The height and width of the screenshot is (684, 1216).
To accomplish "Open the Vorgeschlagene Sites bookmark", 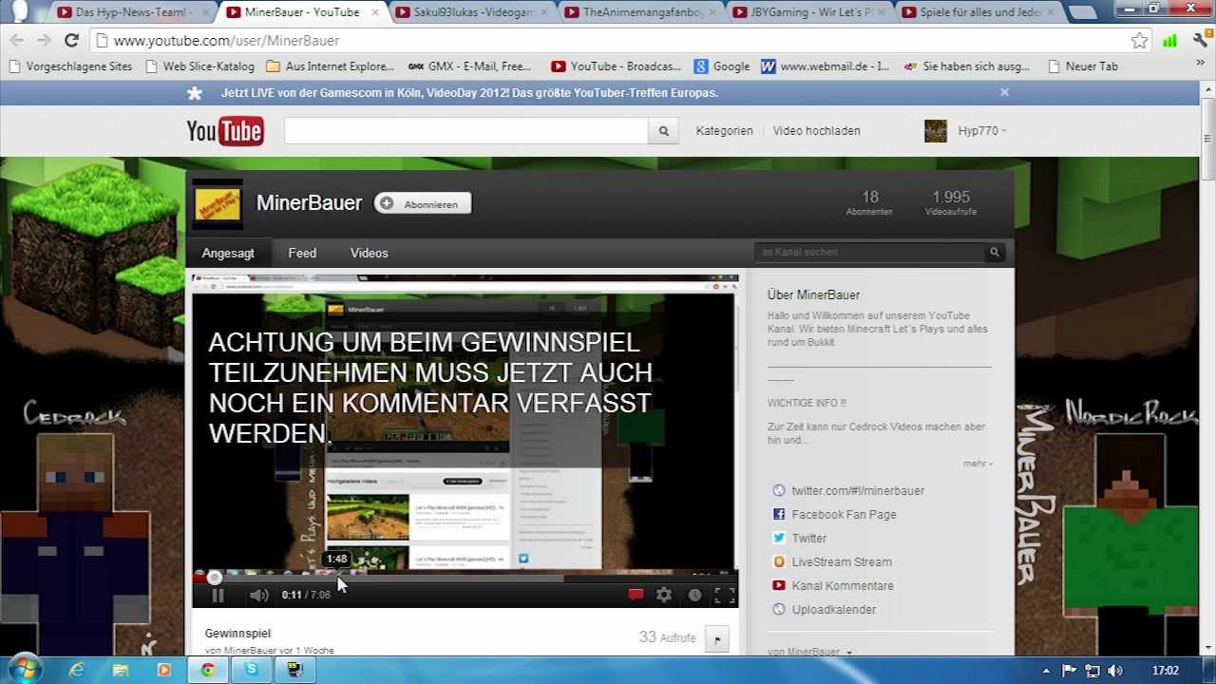I will click(71, 66).
